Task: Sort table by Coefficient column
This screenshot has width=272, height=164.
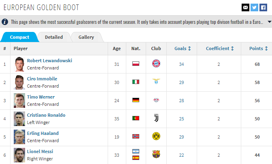Action: click(220, 48)
